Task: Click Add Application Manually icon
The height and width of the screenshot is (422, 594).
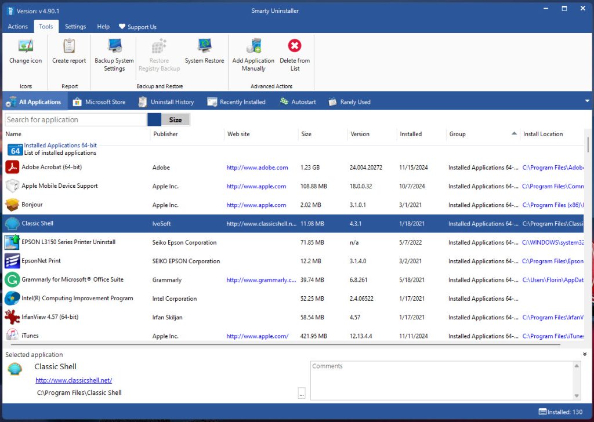Action: click(253, 46)
